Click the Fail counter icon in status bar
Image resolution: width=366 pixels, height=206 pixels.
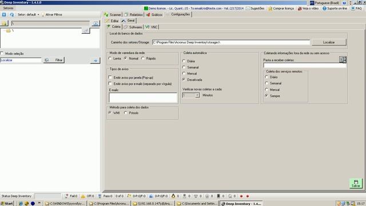[x=67, y=196]
